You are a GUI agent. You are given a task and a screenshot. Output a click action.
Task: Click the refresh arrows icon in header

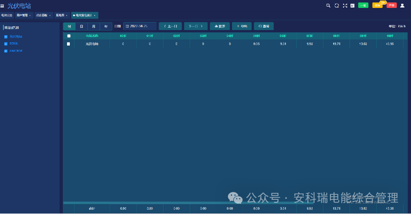pos(336,6)
